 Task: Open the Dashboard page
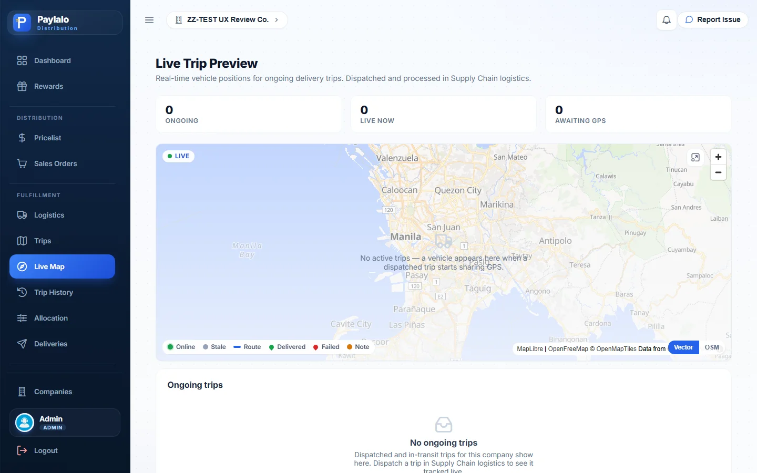[62, 60]
